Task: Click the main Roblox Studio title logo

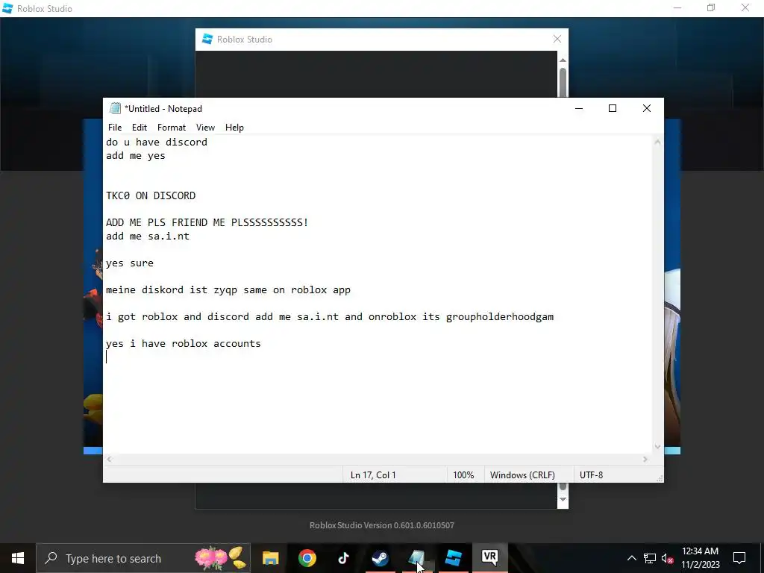Action: point(7,8)
